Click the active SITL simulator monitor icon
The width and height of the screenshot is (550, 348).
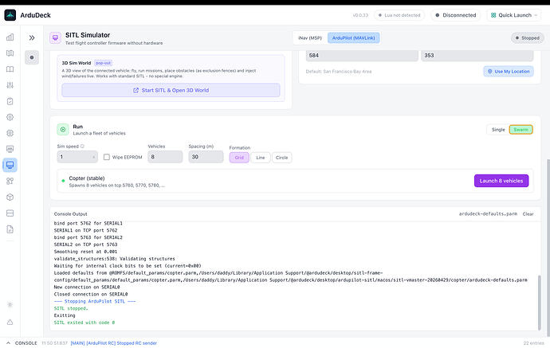10,165
